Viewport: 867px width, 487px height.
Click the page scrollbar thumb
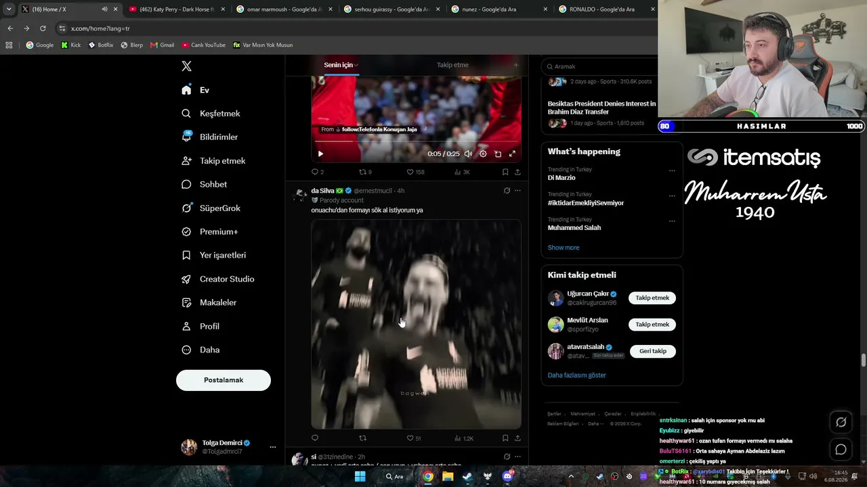pyautogui.click(x=864, y=360)
